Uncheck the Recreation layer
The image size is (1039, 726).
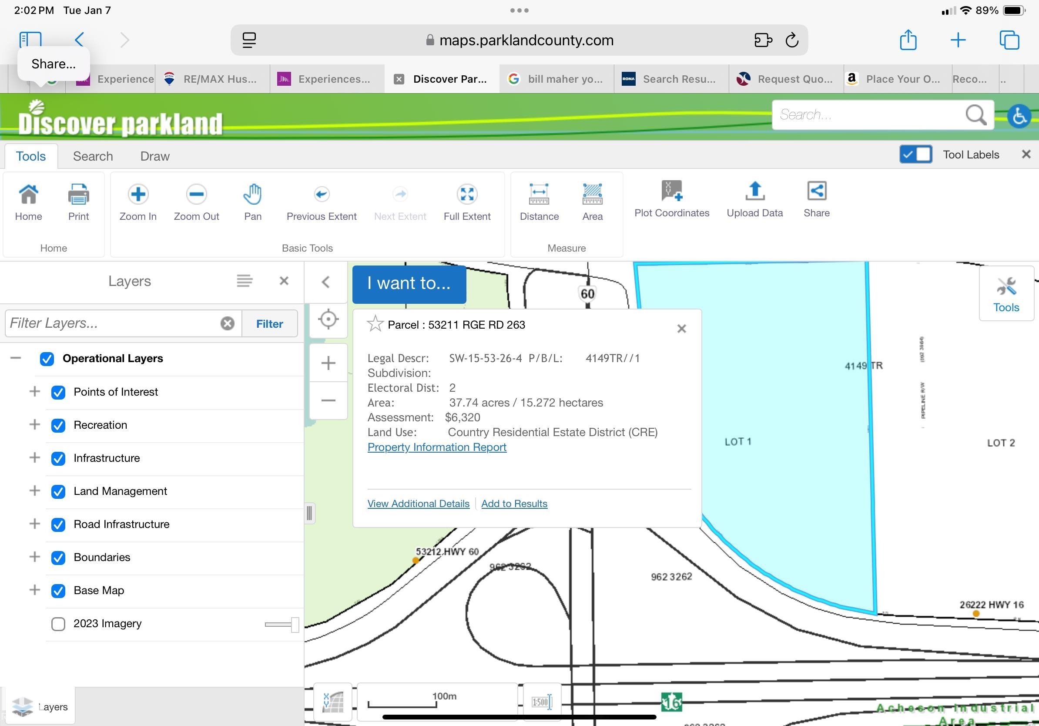pyautogui.click(x=58, y=426)
